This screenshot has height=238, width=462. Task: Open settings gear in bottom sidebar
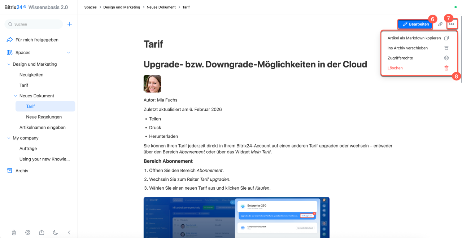[x=28, y=233]
